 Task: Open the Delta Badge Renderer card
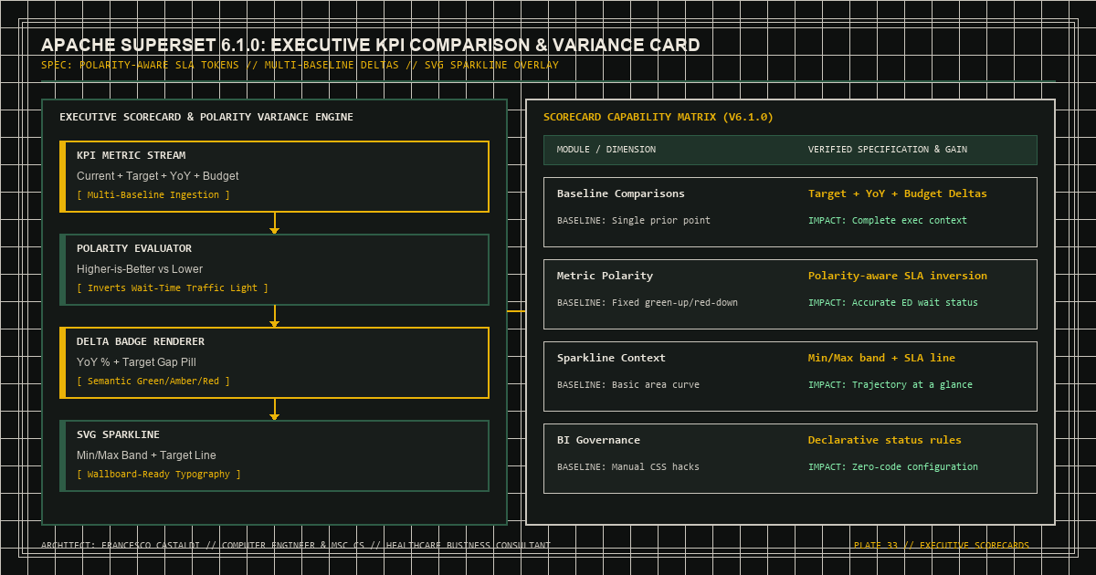point(274,362)
